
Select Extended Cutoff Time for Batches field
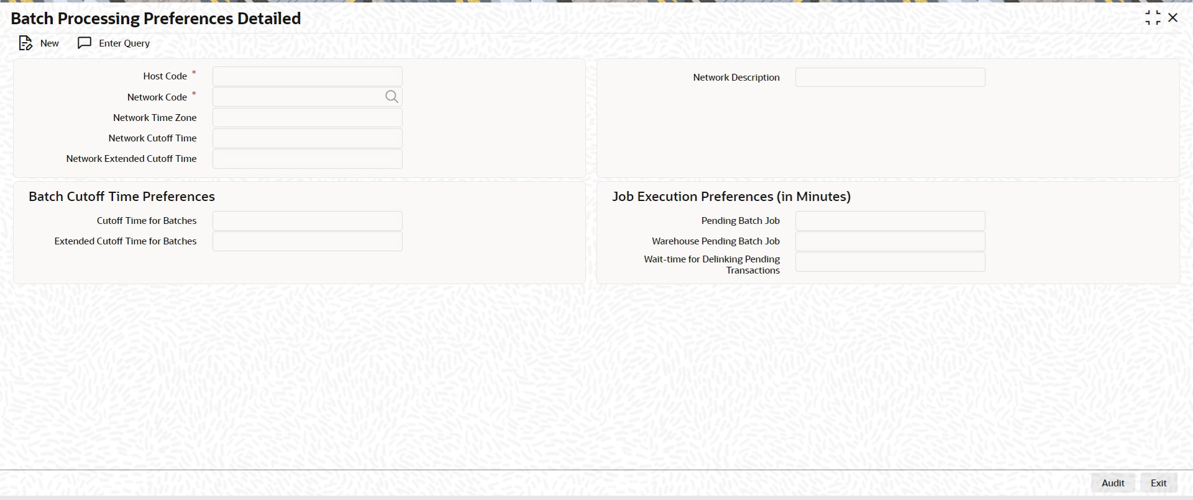coord(308,241)
